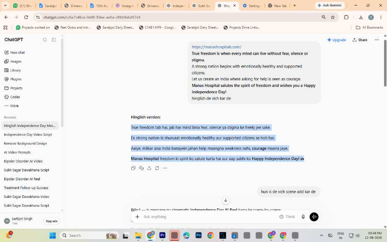This screenshot has width=387, height=242.
Task: Expand the More item in sidebar
Action: tap(11, 106)
